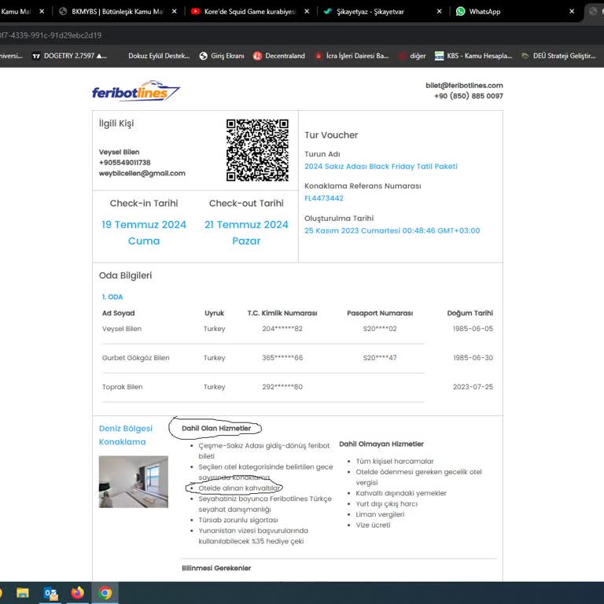Close the Şikayetyaz tab
The image size is (604, 604).
tap(439, 12)
